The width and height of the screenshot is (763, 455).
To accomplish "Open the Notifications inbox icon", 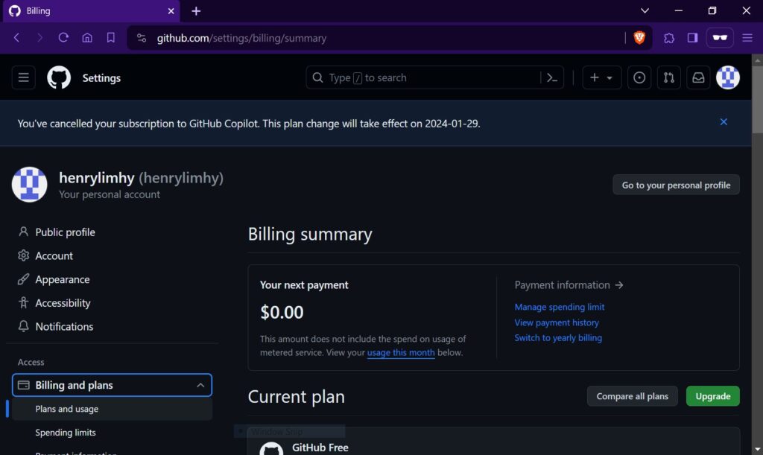I will click(x=698, y=77).
